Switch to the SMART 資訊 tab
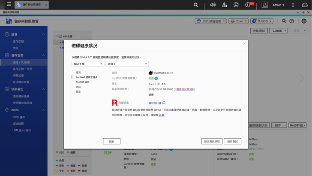The height and width of the screenshot is (176, 312). [x=83, y=82]
